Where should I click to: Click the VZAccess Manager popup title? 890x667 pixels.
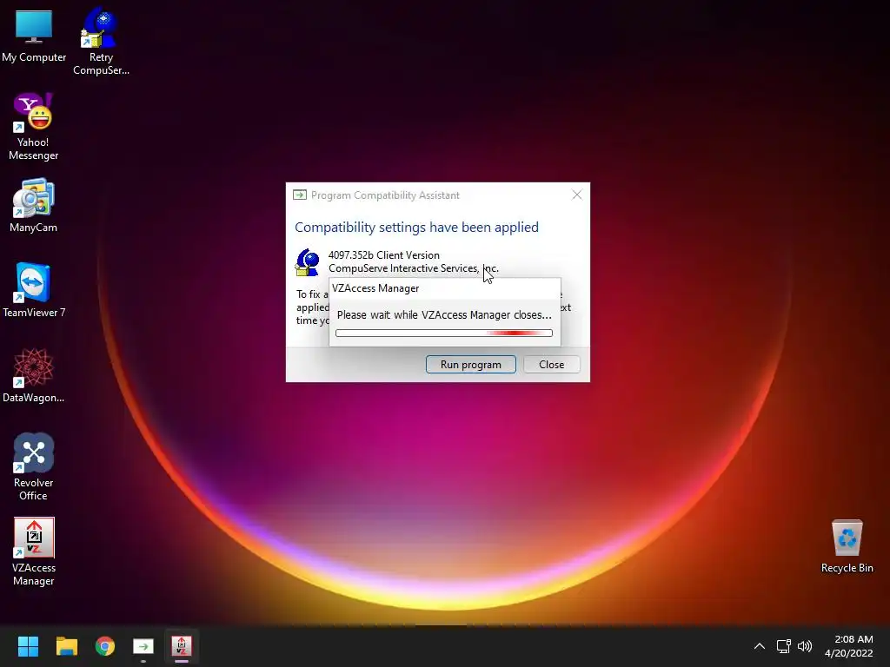tap(375, 288)
